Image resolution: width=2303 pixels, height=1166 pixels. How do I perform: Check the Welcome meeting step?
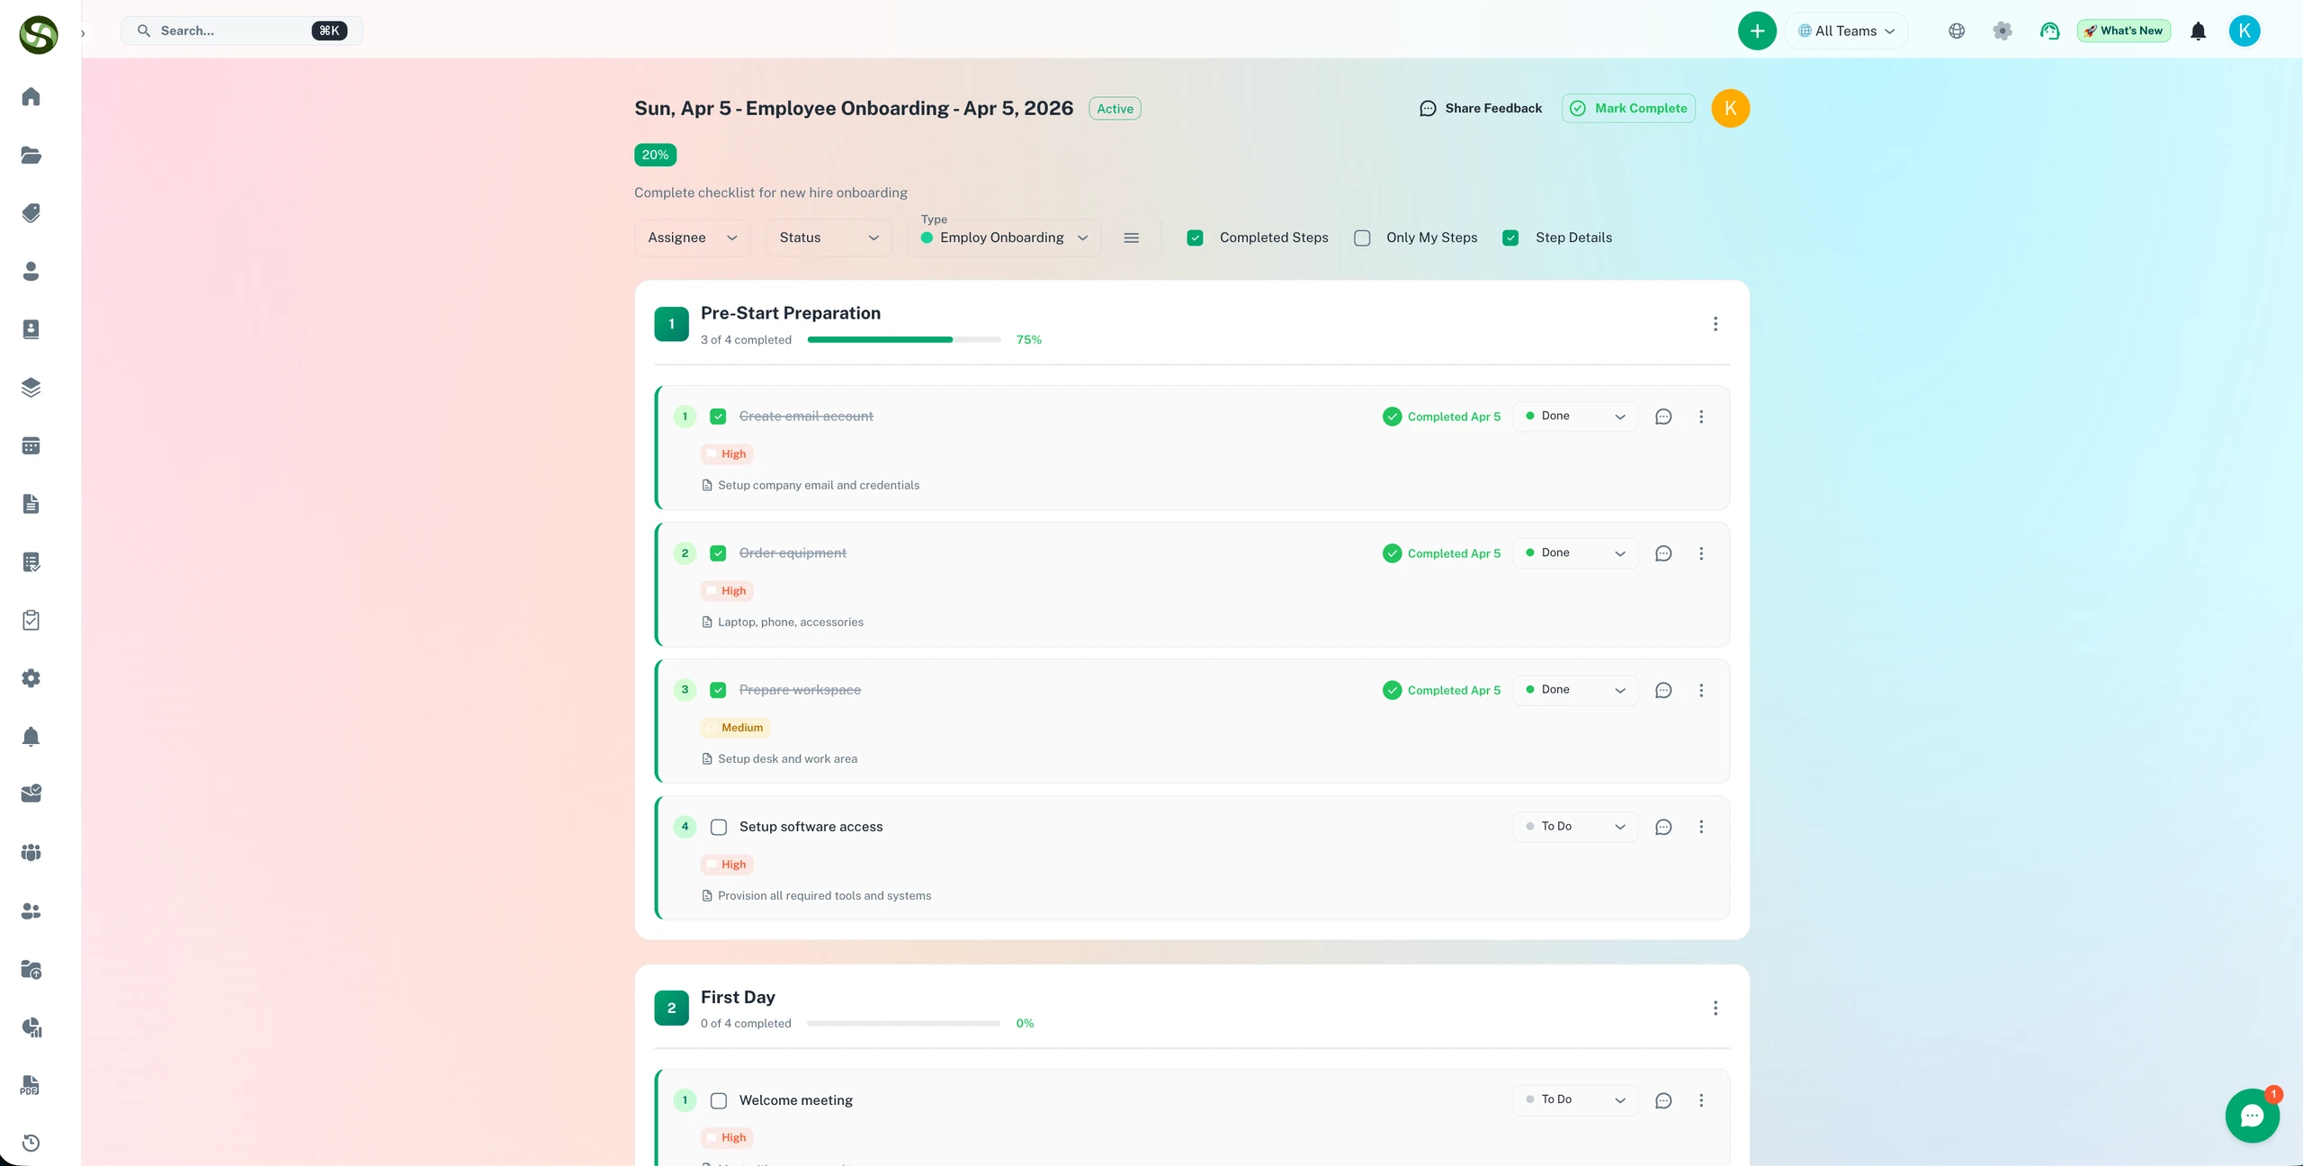pos(718,1100)
